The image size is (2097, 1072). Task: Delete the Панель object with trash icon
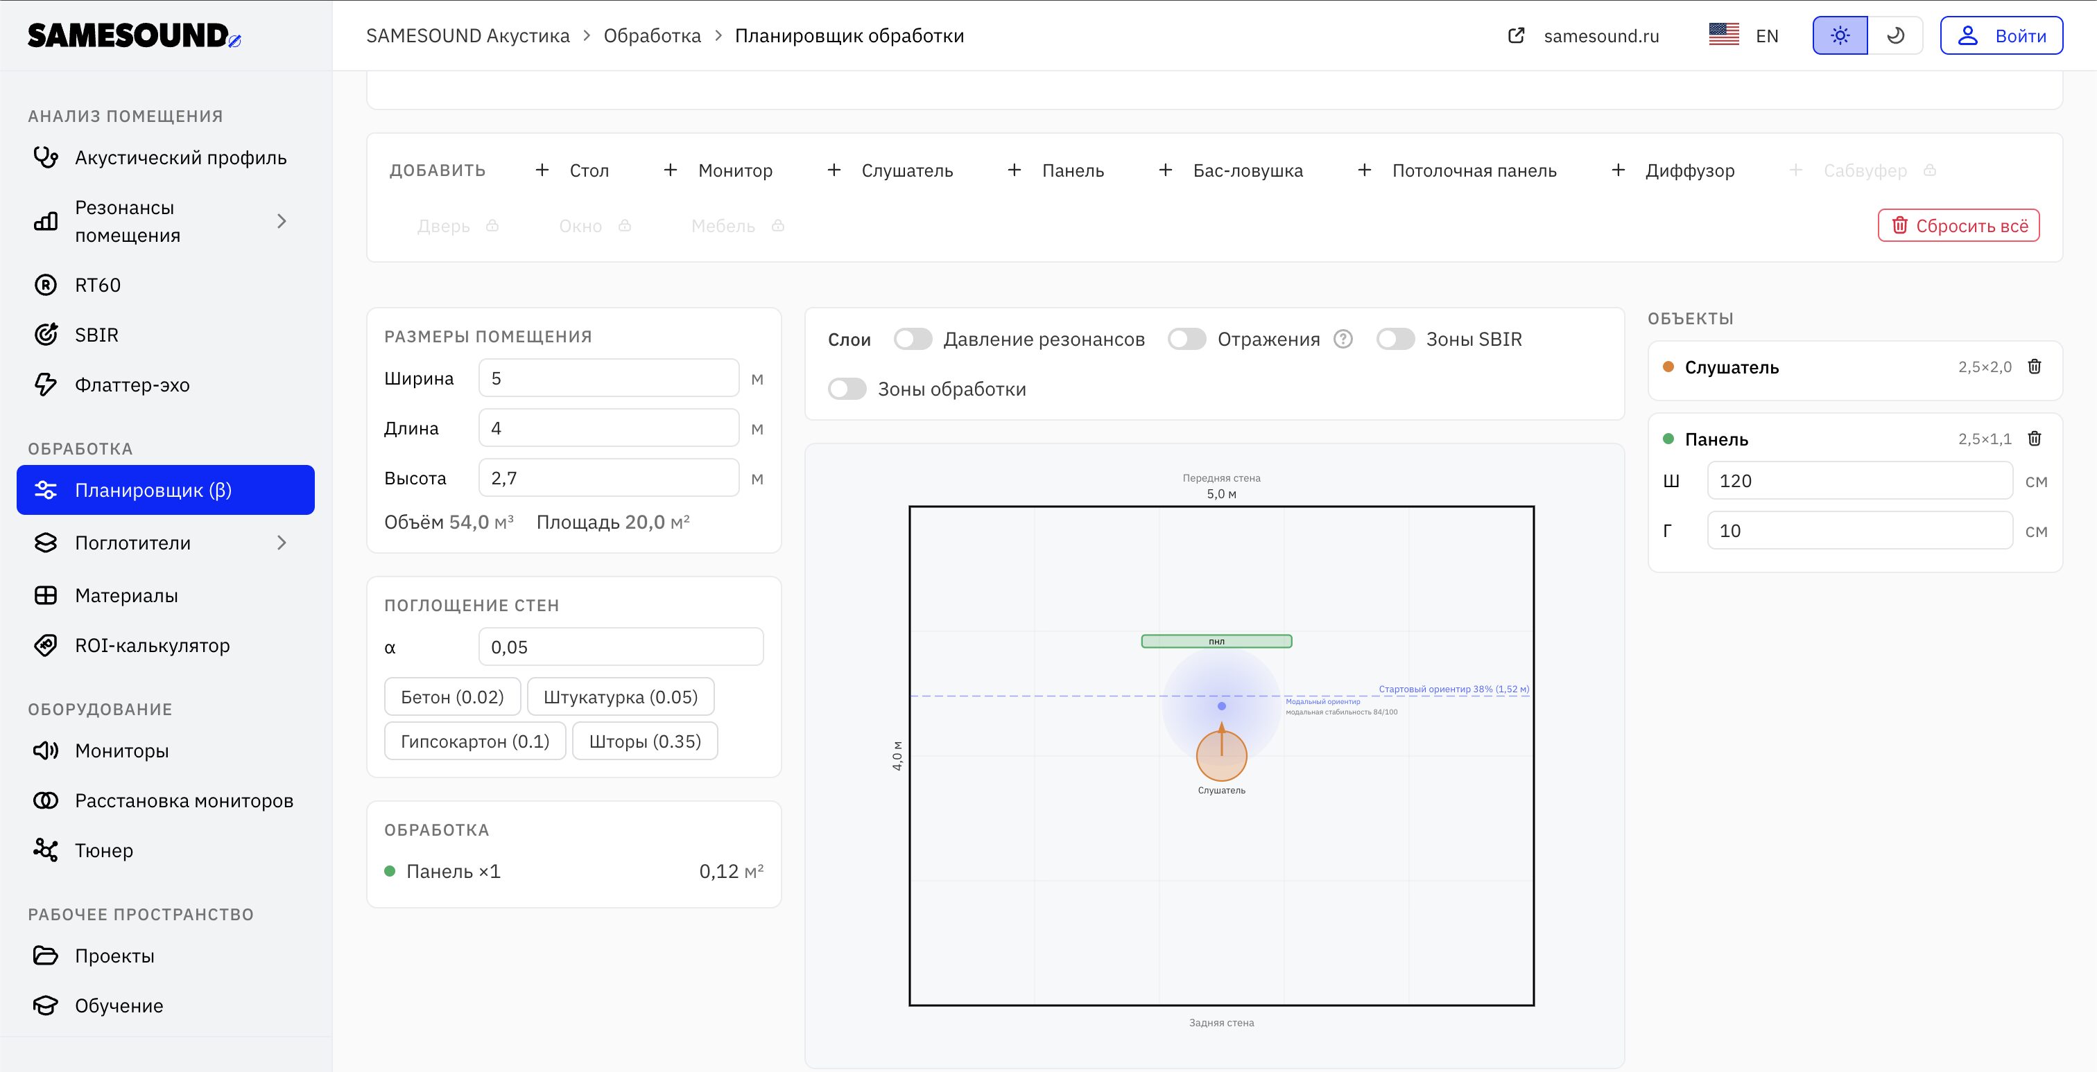tap(2033, 439)
